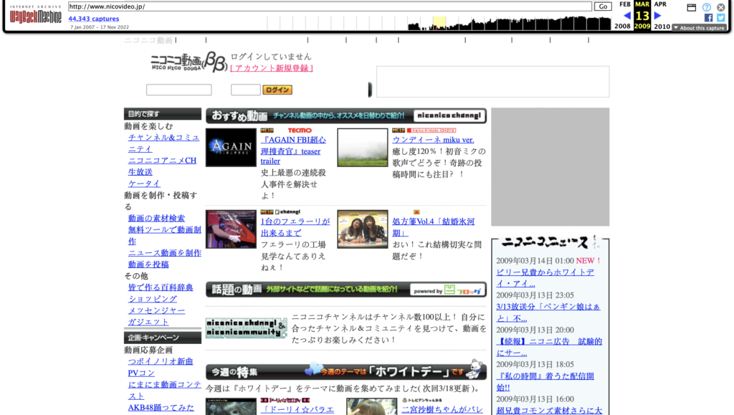Open ショッピング sidebar link

point(152,299)
